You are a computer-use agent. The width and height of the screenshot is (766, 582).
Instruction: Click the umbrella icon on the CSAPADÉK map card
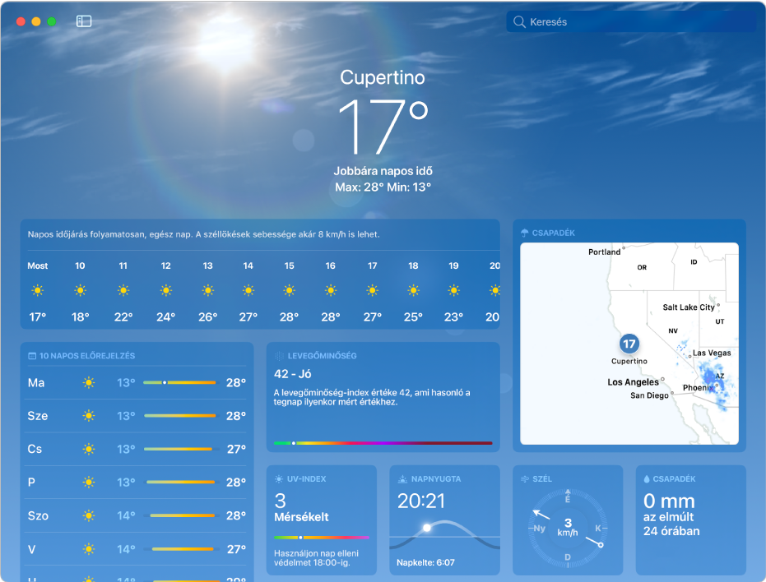[525, 233]
